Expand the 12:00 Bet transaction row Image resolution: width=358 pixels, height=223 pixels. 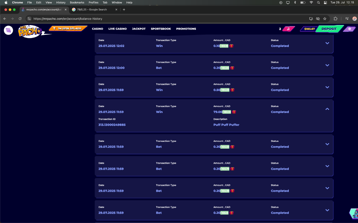[x=327, y=65]
